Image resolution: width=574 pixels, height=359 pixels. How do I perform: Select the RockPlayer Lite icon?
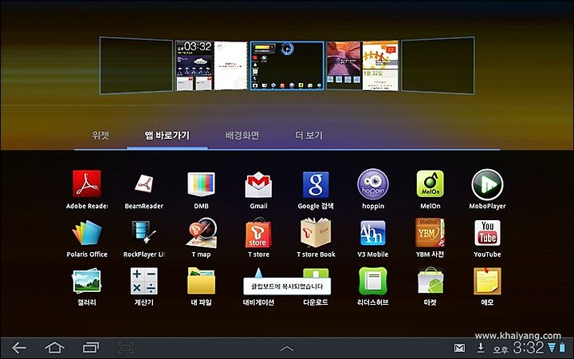[x=143, y=232]
